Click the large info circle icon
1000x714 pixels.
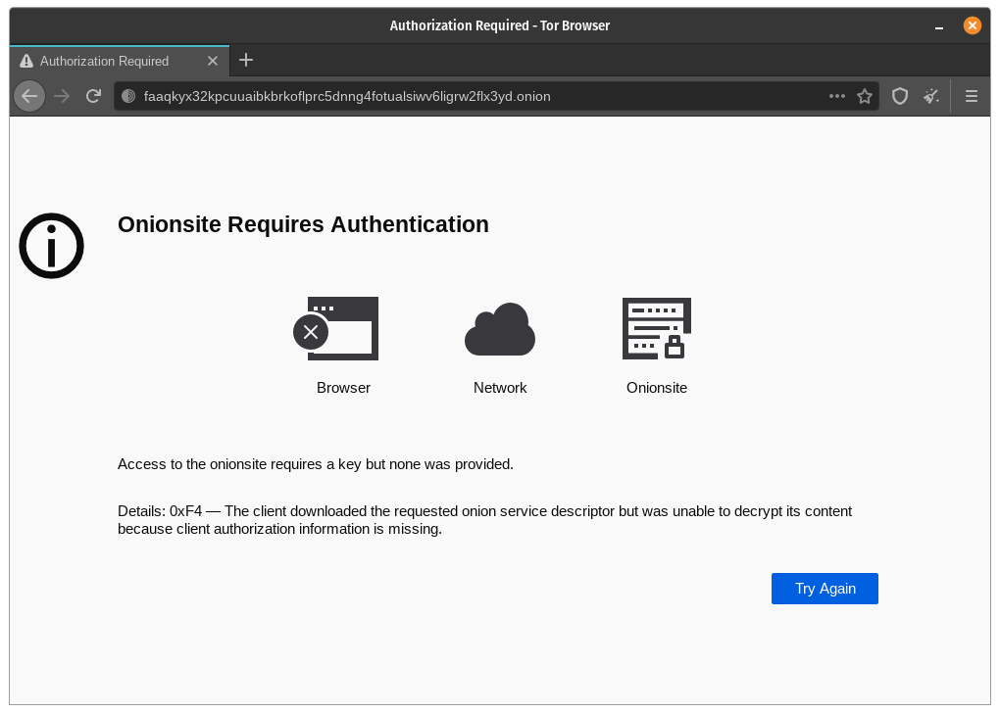52,246
